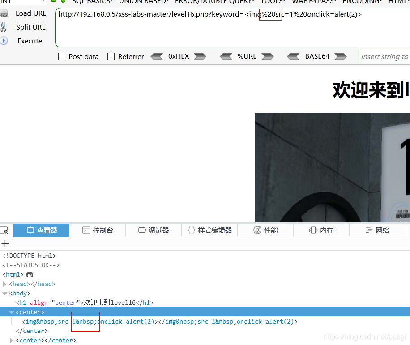This screenshot has height=345, width=410.
Task: Open the WAF BYPASS menu
Action: 314,2
